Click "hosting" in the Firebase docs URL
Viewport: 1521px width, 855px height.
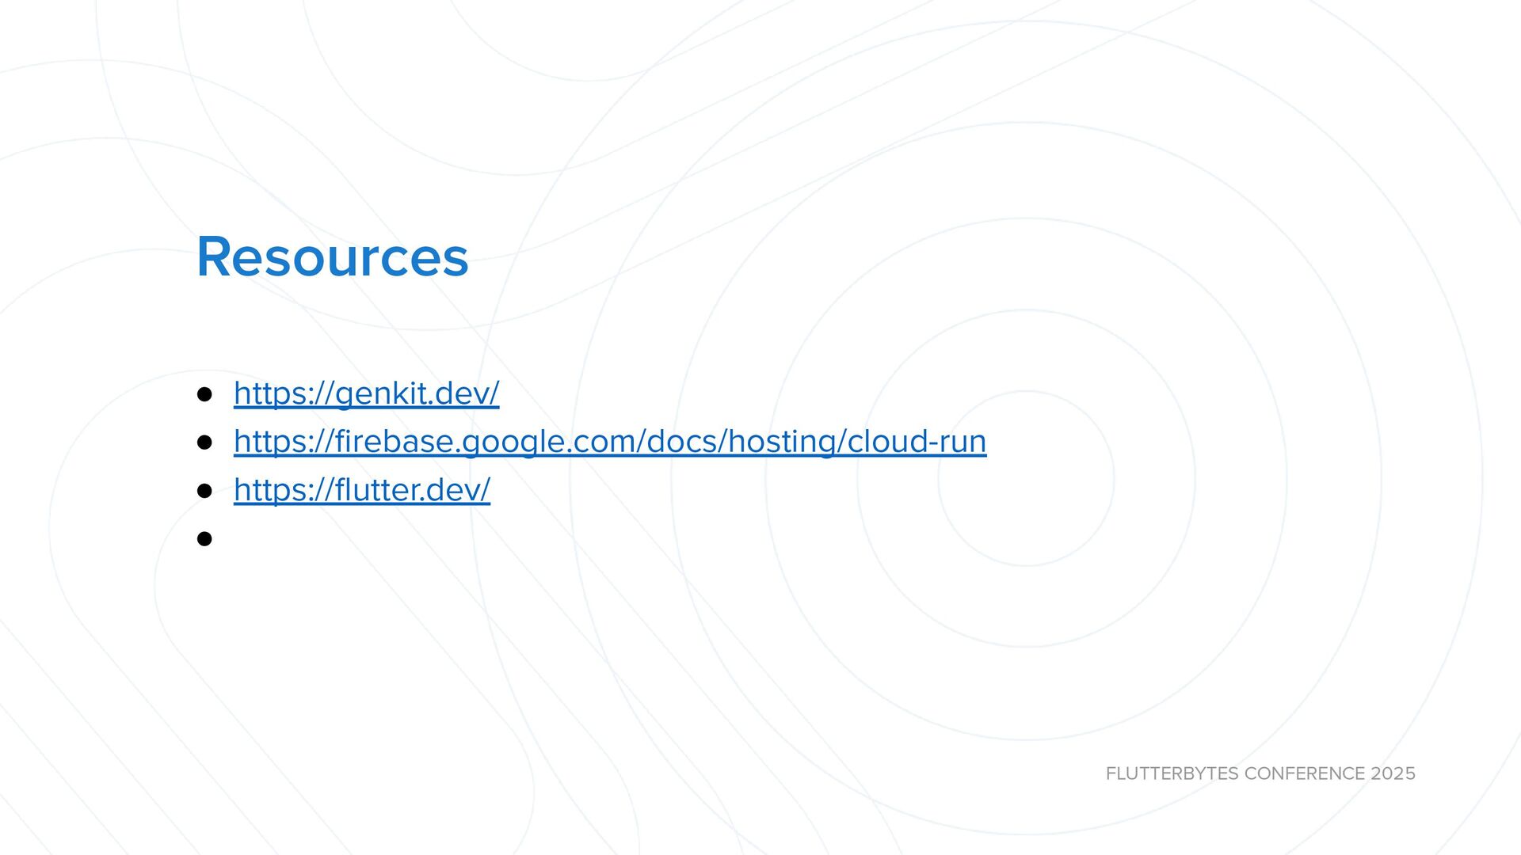(x=782, y=442)
